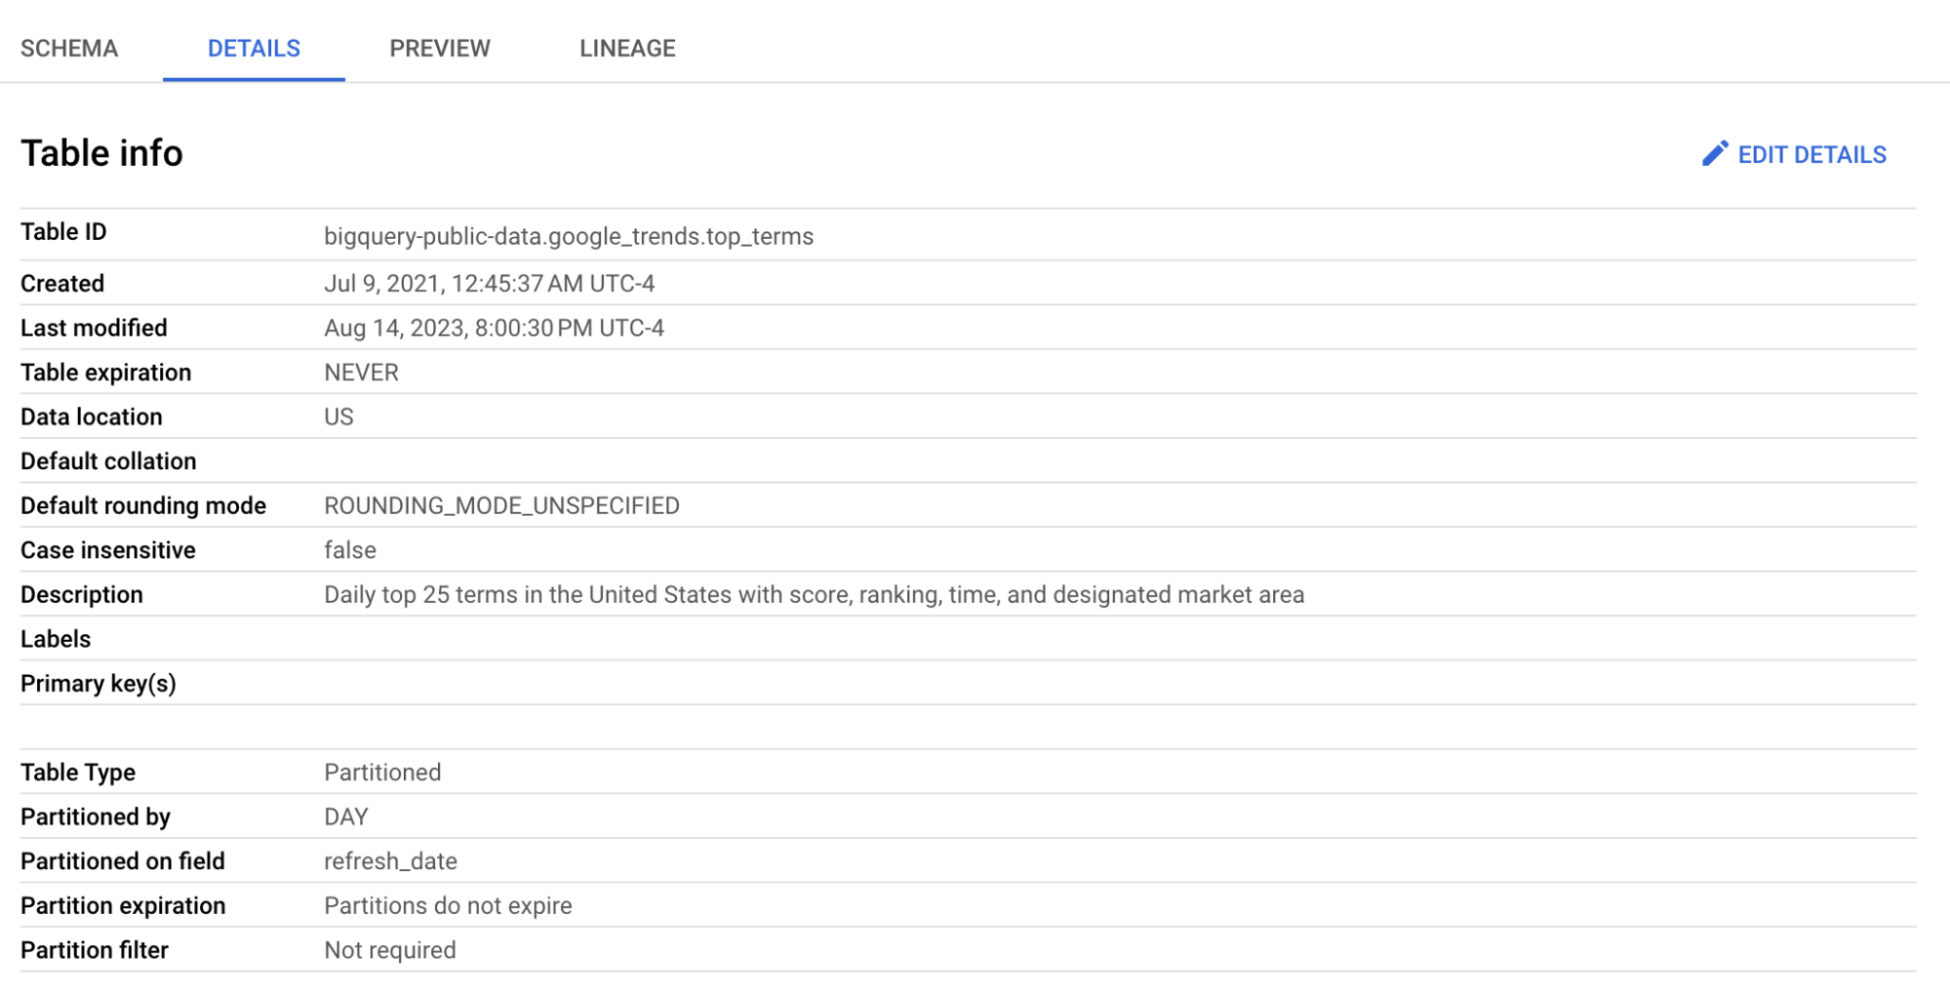Click the Partitioned table type value
This screenshot has width=1950, height=992.
pyautogui.click(x=382, y=773)
